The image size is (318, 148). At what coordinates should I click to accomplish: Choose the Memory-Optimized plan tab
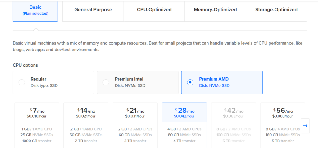(x=215, y=10)
